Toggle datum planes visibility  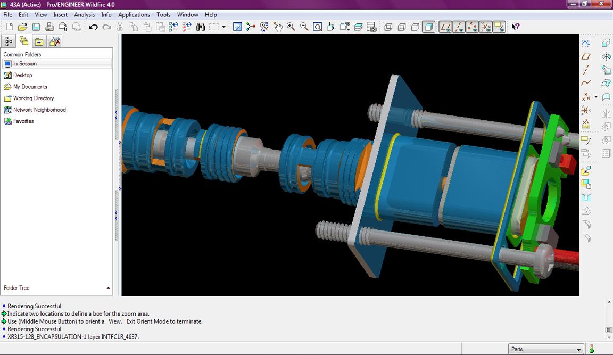pos(445,27)
